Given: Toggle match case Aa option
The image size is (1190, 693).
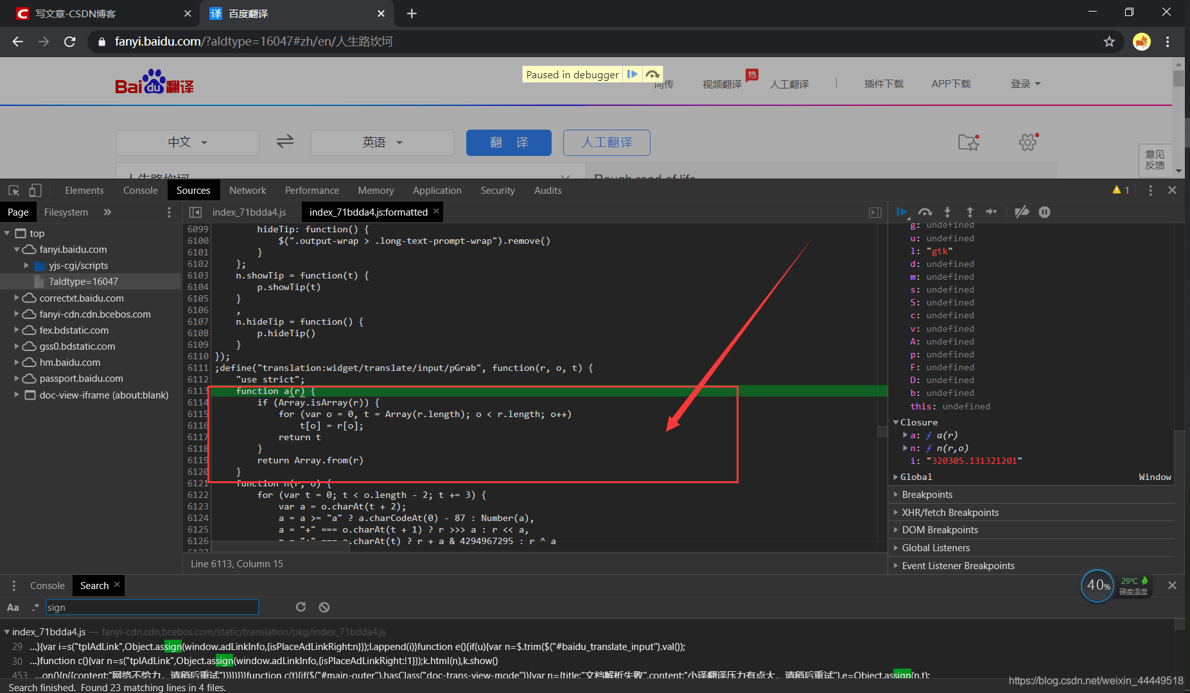Looking at the screenshot, I should (13, 608).
